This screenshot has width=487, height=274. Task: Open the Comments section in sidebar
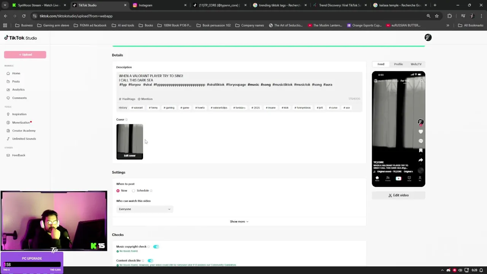[19, 98]
